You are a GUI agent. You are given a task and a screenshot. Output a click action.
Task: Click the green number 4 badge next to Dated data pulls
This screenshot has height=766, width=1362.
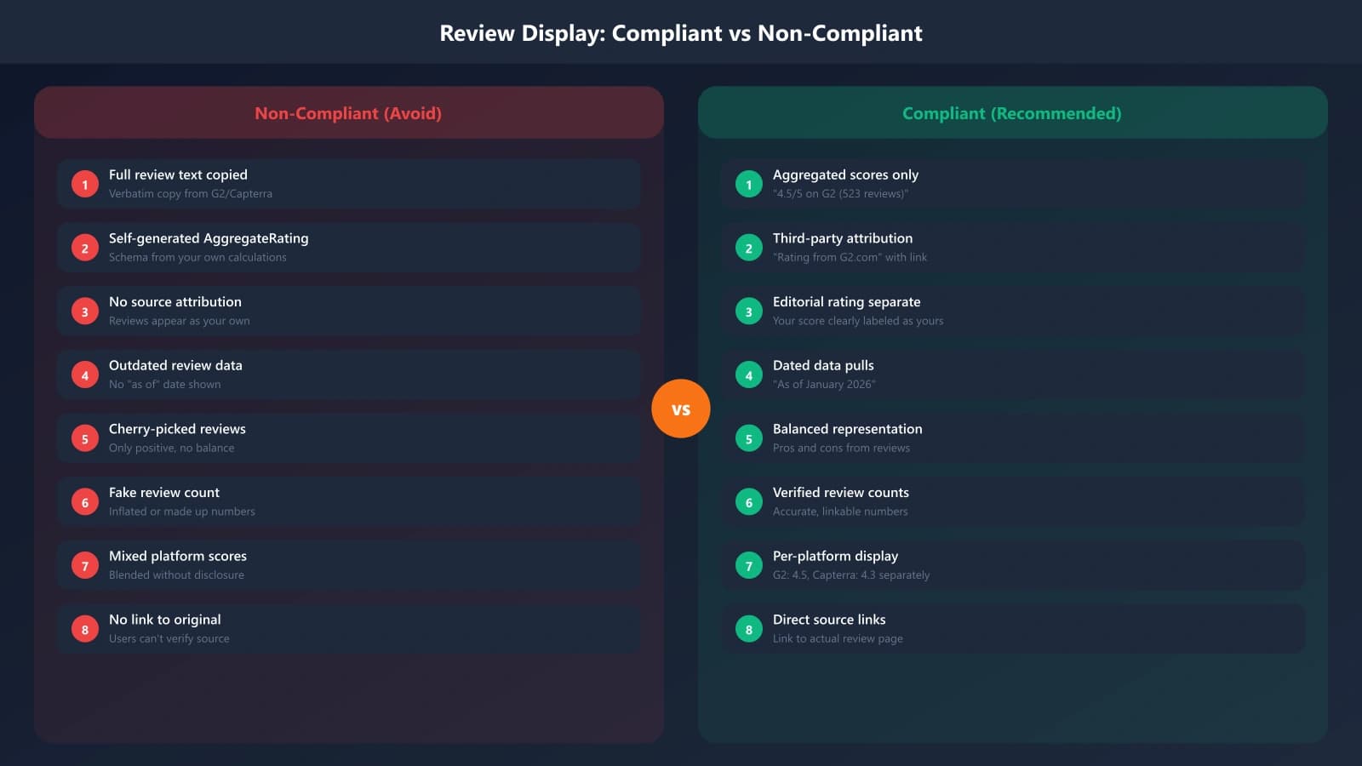pyautogui.click(x=748, y=374)
